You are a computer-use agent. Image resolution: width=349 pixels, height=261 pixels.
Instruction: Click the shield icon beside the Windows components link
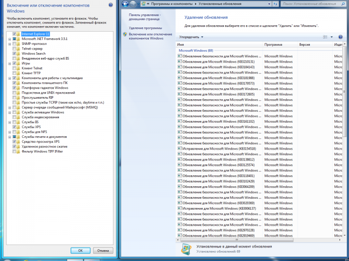click(125, 34)
